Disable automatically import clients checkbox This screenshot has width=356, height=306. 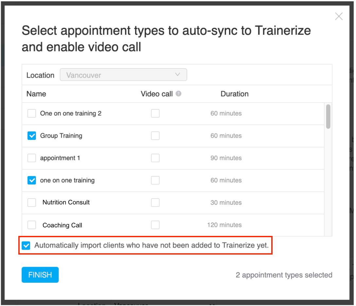click(26, 245)
